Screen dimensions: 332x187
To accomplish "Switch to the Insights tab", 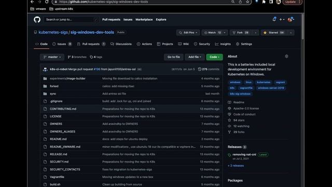I will (223, 44).
